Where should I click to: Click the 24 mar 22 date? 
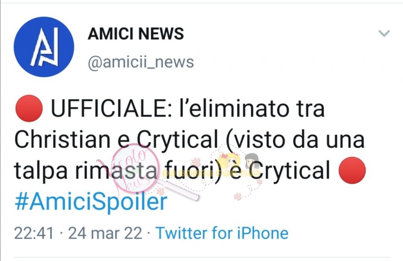[x=105, y=233]
